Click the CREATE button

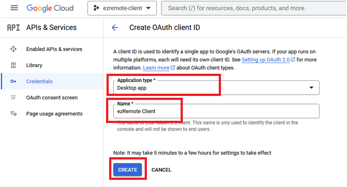(x=127, y=170)
